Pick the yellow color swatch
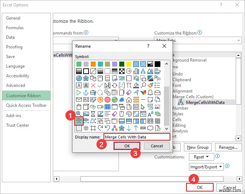 (129, 64)
